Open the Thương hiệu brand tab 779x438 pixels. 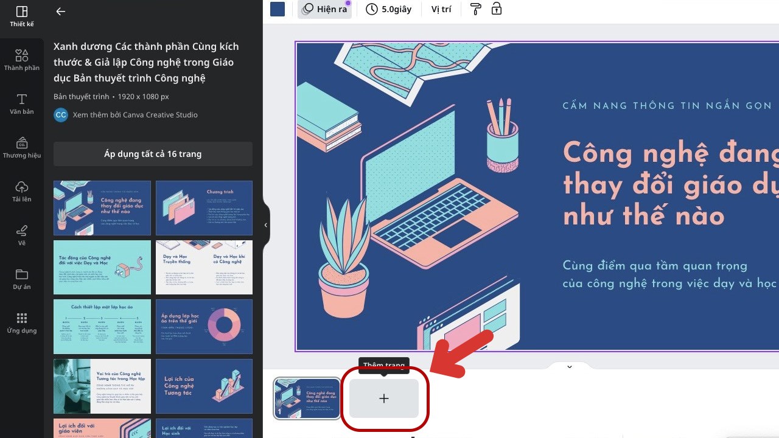tap(22, 148)
